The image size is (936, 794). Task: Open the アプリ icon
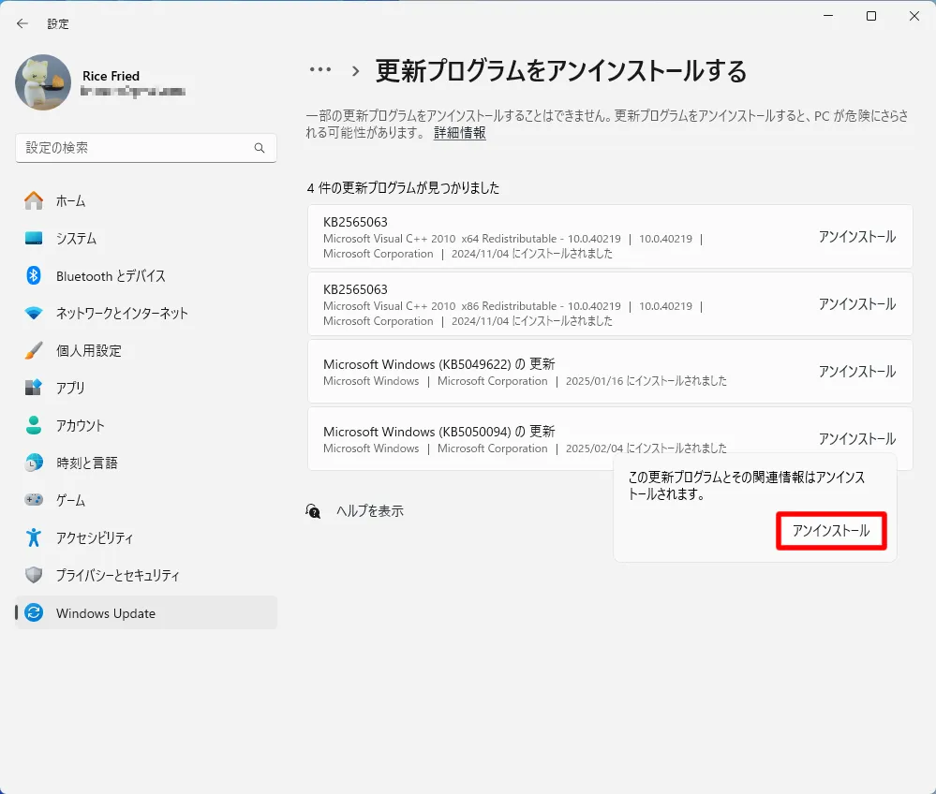[34, 388]
